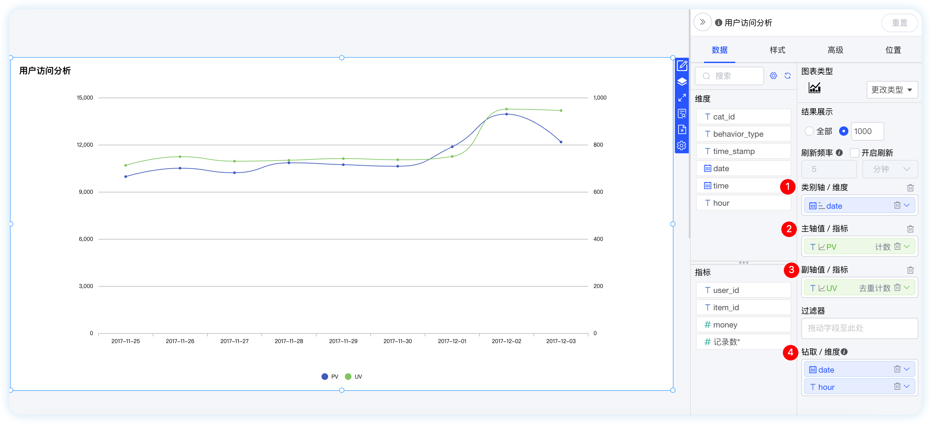Image resolution: width=931 pixels, height=424 pixels.
Task: Open the 更改类型 dropdown
Action: coord(892,90)
